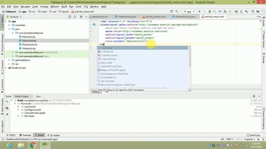Open the Terminal tool window
This screenshot has height=149, width=266.
click(x=25, y=135)
